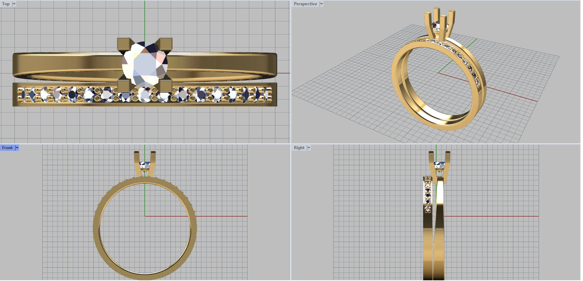Expand the Perspective viewport dropdown arrow
Viewport: 583px width, 281px height.
321,4
